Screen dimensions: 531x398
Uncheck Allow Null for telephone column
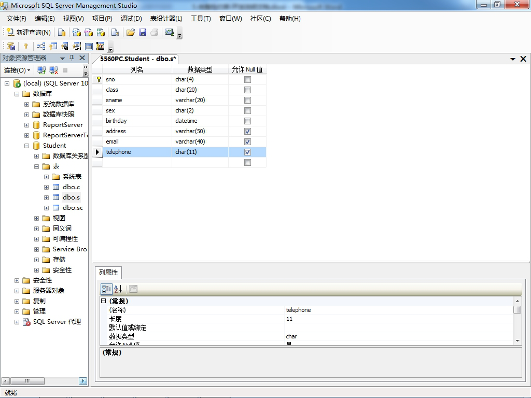(x=247, y=152)
